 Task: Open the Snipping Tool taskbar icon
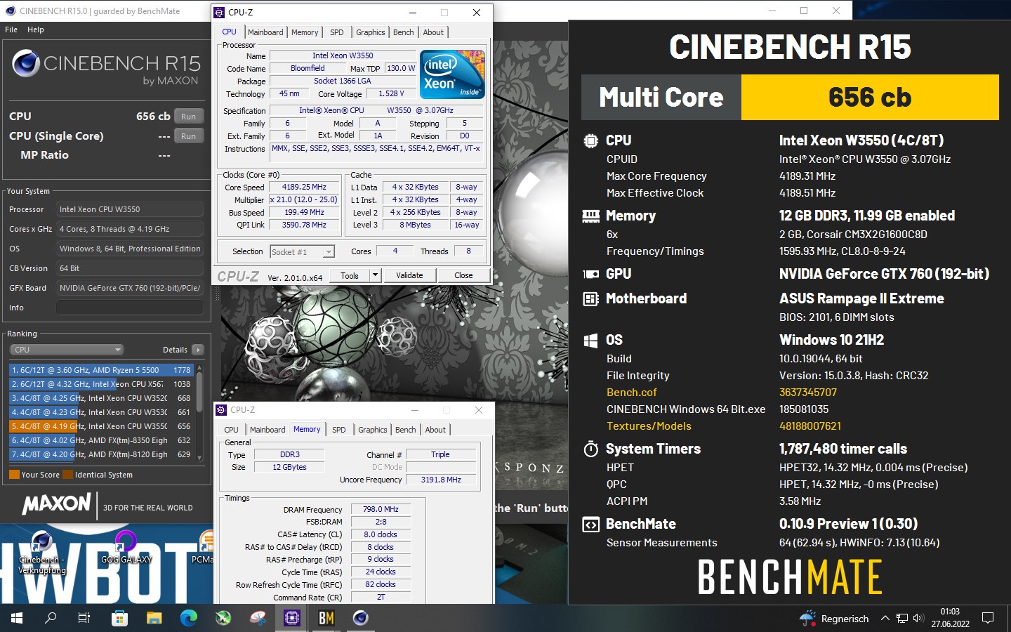click(258, 618)
